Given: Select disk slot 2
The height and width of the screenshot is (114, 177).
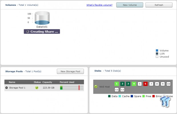Looking at the screenshot, I should click(x=122, y=84).
